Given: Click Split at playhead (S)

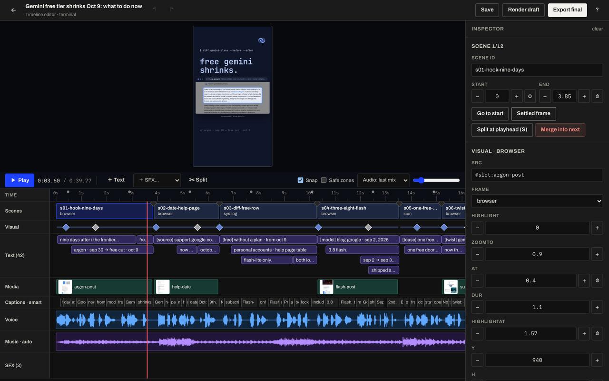Looking at the screenshot, I should click(502, 130).
